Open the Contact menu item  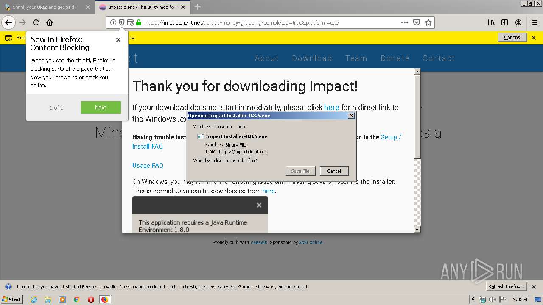(439, 58)
